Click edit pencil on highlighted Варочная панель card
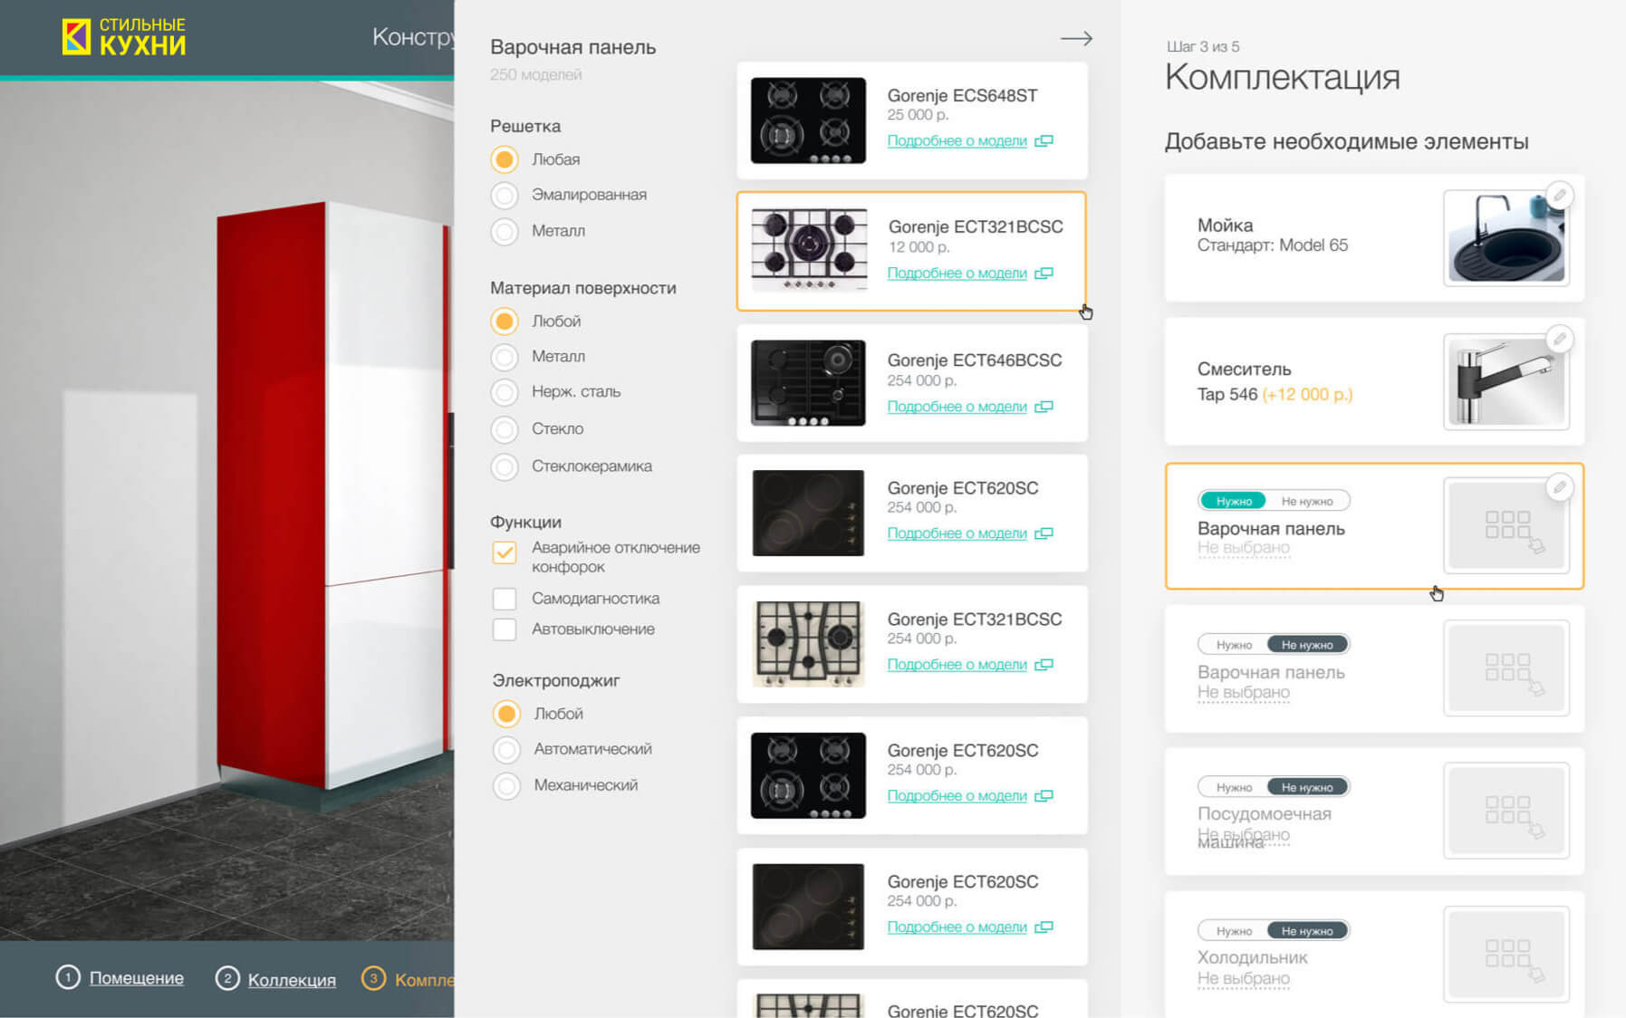Image resolution: width=1626 pixels, height=1018 pixels. (x=1559, y=487)
